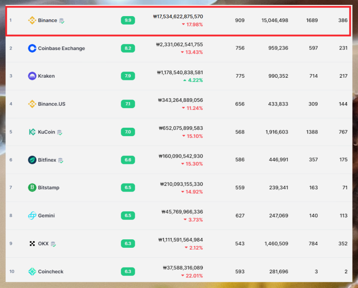358x288 pixels.
Task: Click the proof-of-reserves icon next to Binance
Action: click(62, 21)
